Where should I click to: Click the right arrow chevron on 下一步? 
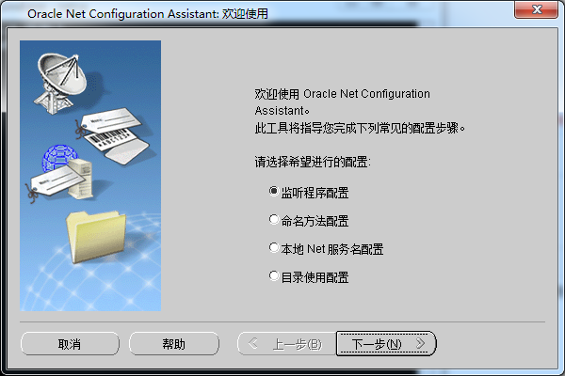tap(420, 343)
